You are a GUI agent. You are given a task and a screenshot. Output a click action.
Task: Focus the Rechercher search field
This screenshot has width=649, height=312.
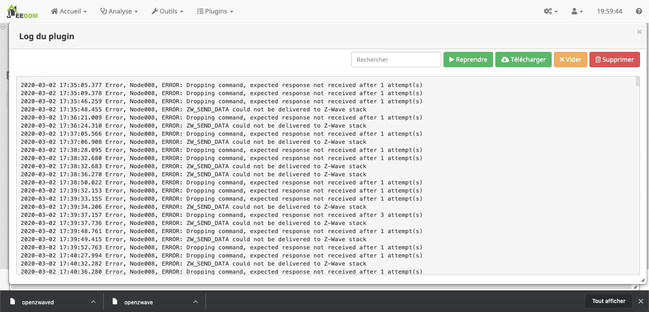(x=396, y=60)
